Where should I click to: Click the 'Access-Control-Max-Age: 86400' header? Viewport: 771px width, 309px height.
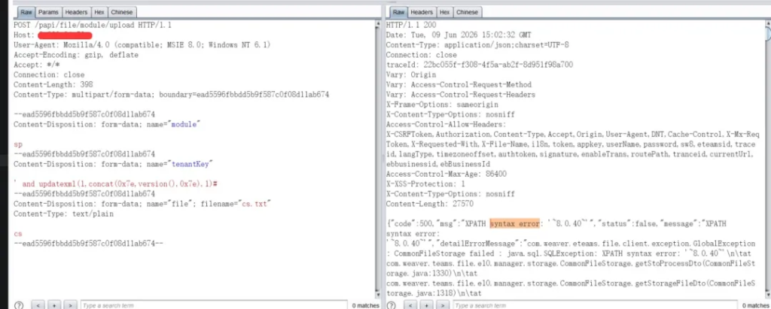click(446, 174)
